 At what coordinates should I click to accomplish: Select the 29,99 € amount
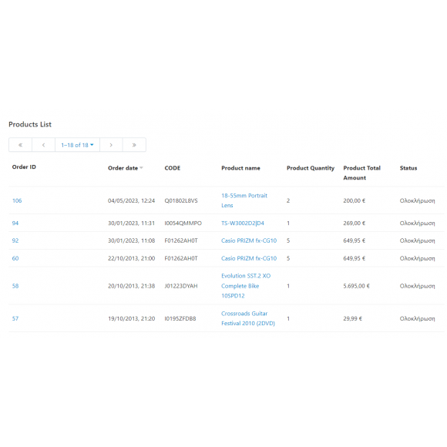click(353, 318)
